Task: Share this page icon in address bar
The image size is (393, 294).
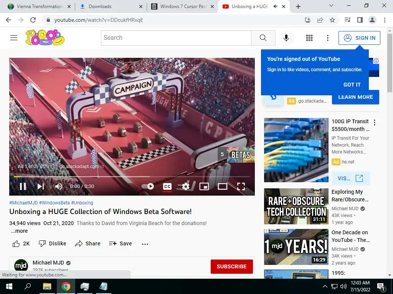Action: coord(320,20)
